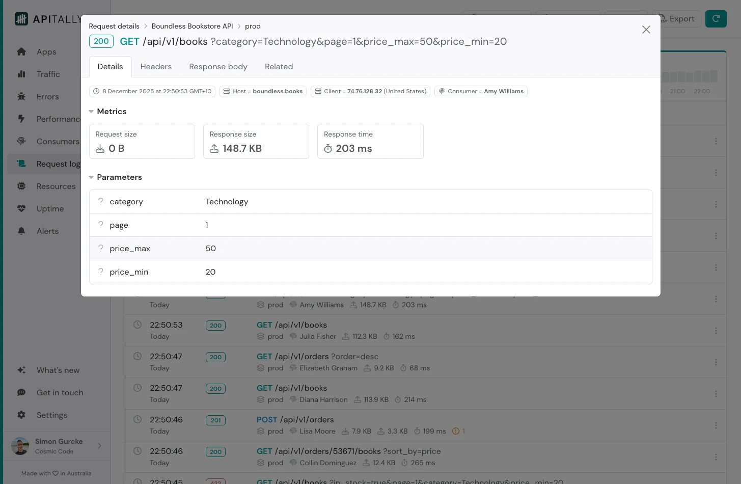Click the help icon beside category parameter

tap(101, 202)
